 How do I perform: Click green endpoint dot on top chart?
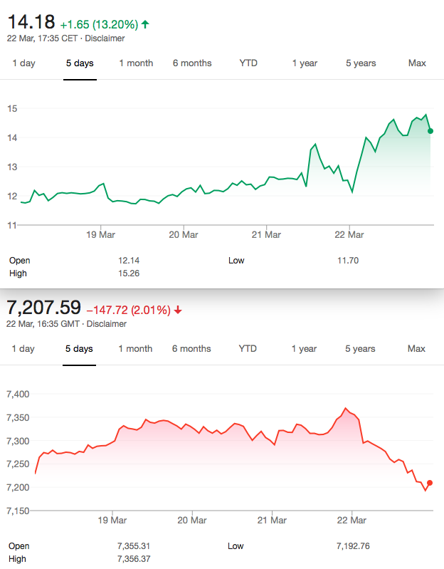(x=430, y=131)
